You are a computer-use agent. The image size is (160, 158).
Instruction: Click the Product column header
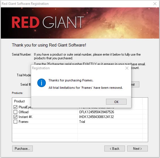pos(20,101)
